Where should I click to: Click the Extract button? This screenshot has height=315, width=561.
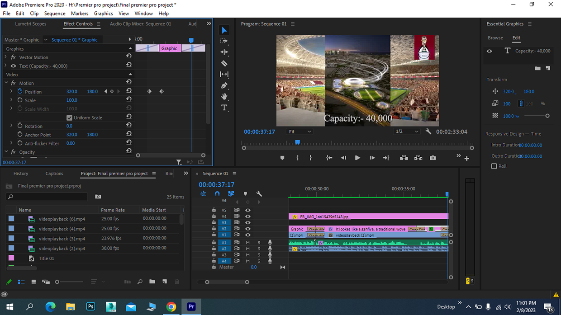pos(418,158)
